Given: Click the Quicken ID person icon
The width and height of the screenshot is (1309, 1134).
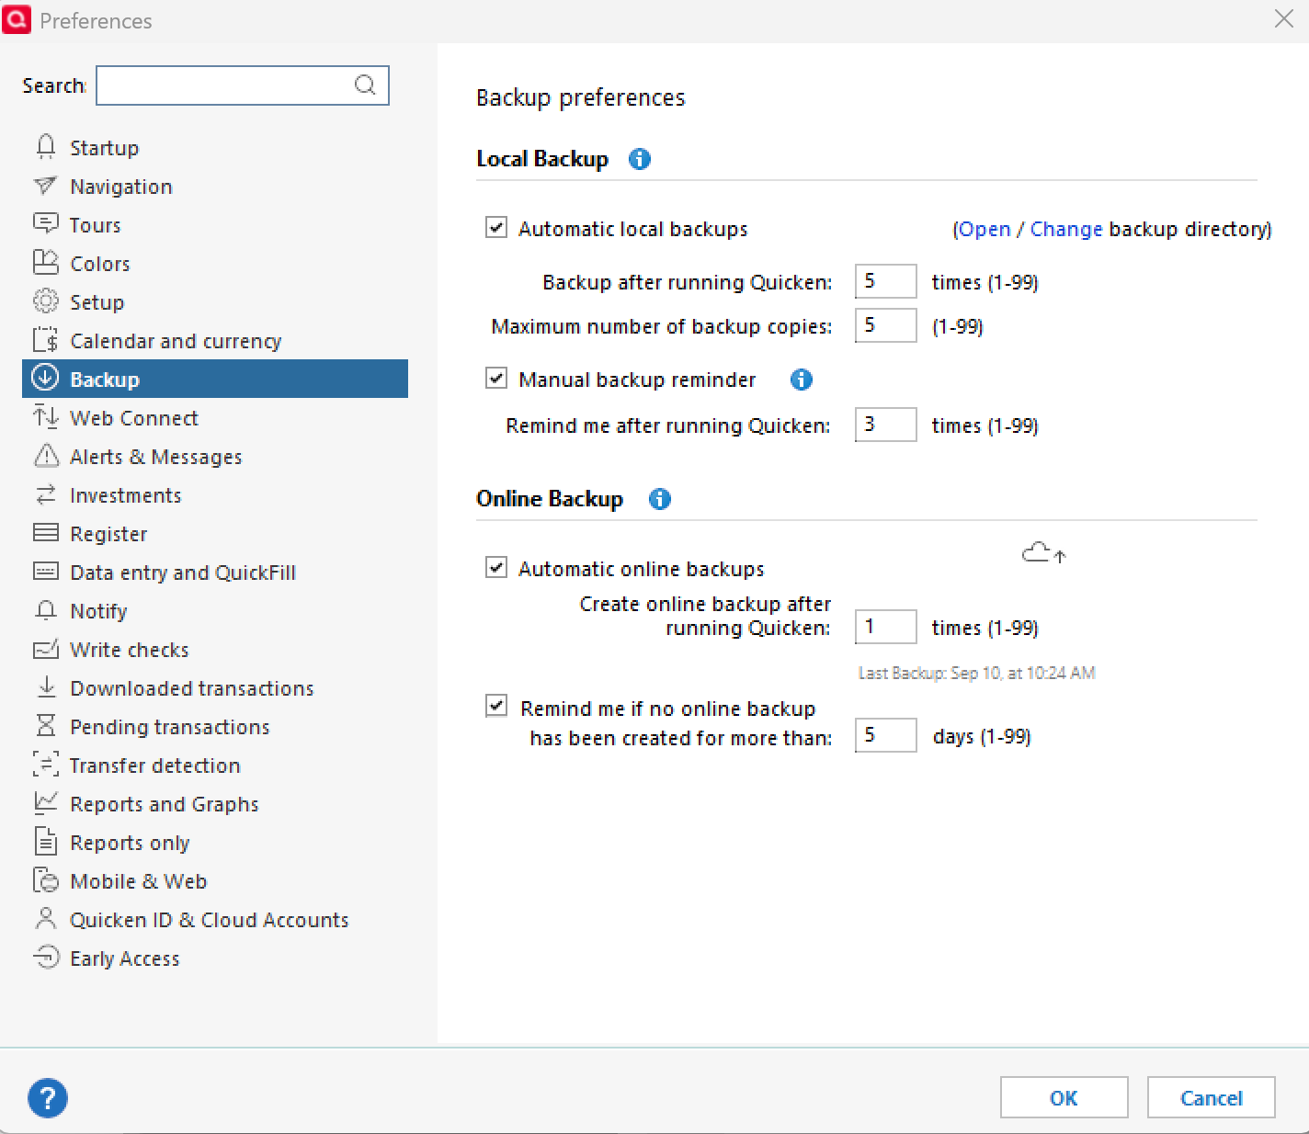Looking at the screenshot, I should pyautogui.click(x=45, y=919).
